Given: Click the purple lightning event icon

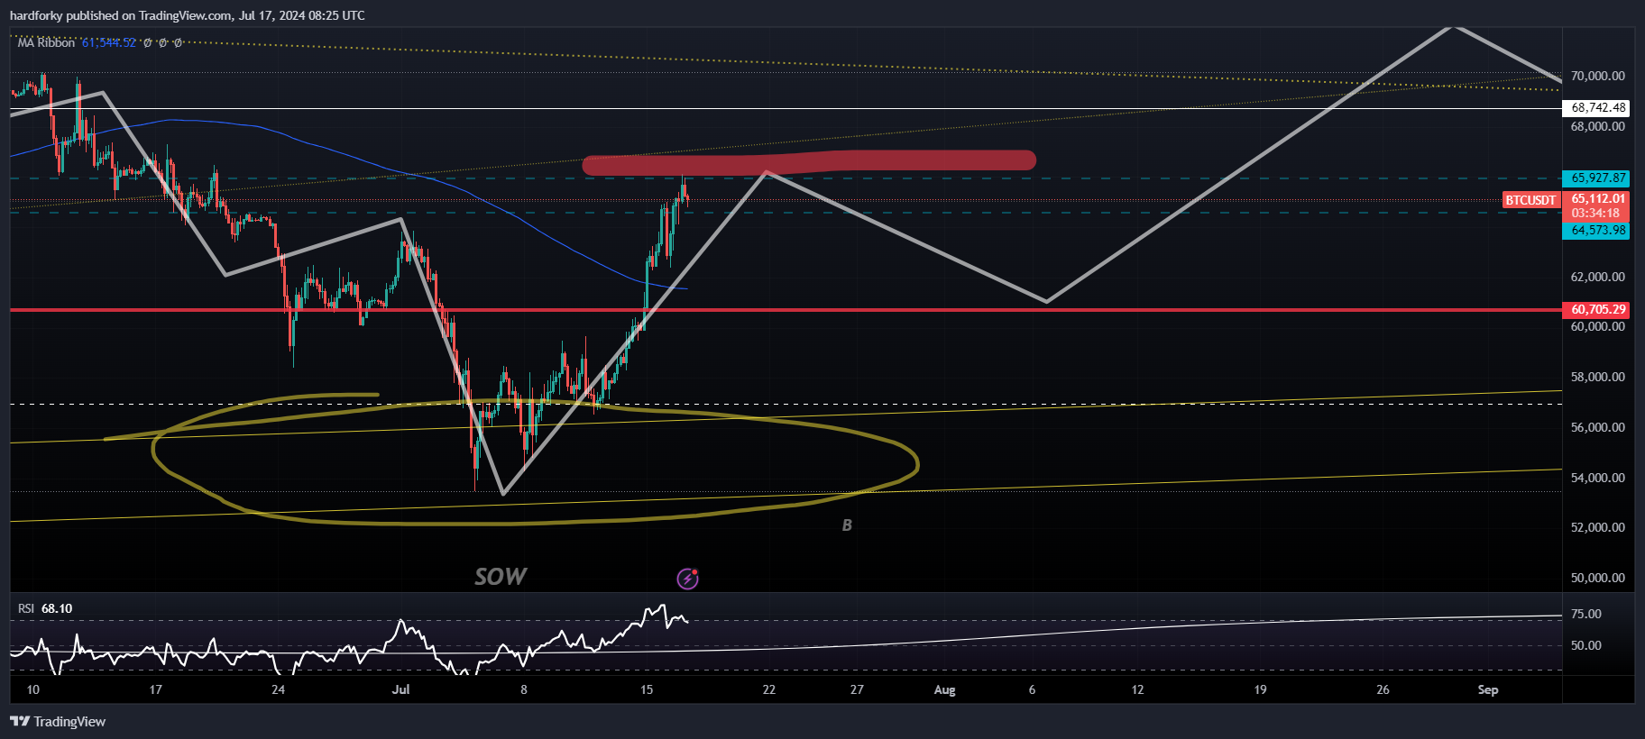Looking at the screenshot, I should click(x=688, y=579).
